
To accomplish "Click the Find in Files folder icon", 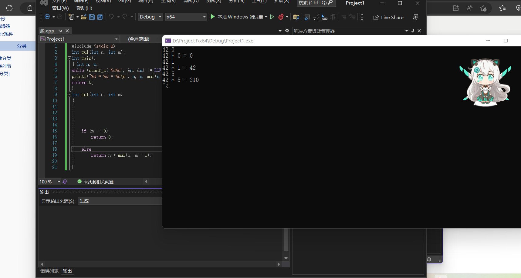I will click(x=296, y=17).
